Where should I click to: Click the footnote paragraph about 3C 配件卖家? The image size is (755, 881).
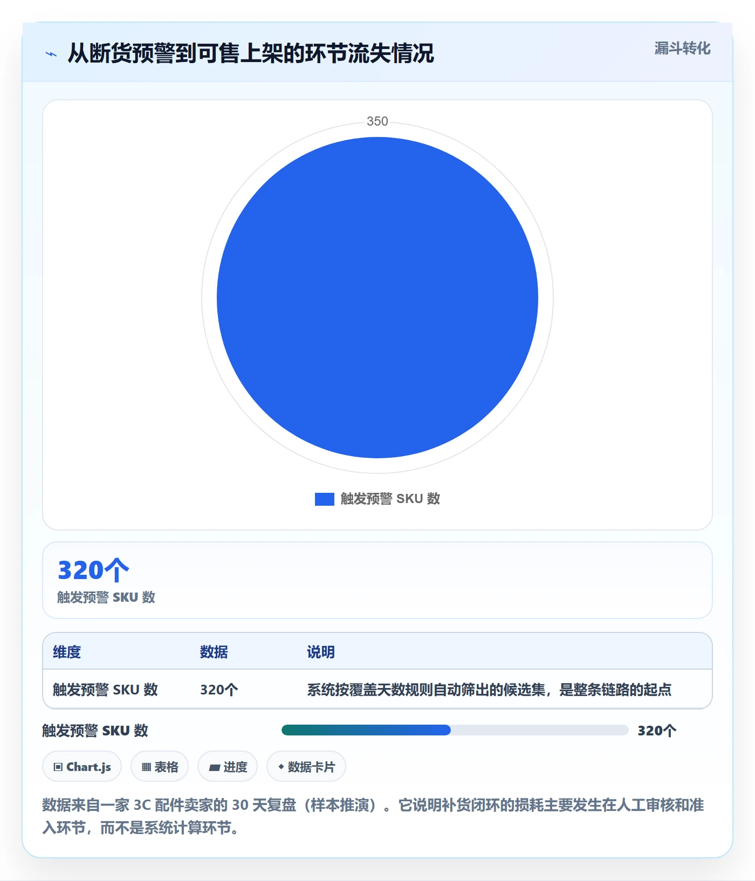click(373, 816)
